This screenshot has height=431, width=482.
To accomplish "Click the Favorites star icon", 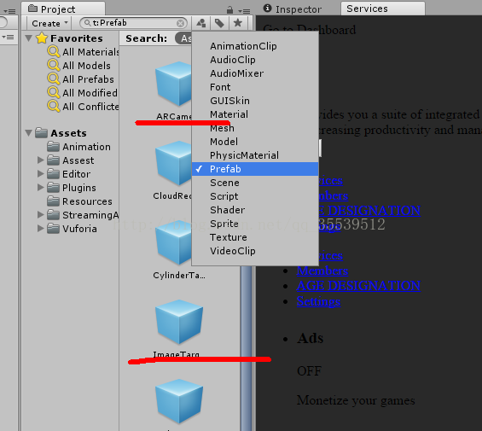I will click(x=42, y=38).
